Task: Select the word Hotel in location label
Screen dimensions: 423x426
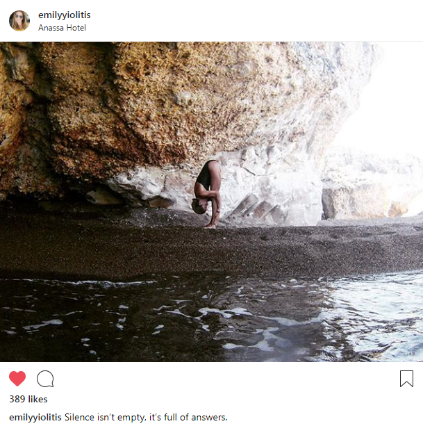Action: [77, 28]
